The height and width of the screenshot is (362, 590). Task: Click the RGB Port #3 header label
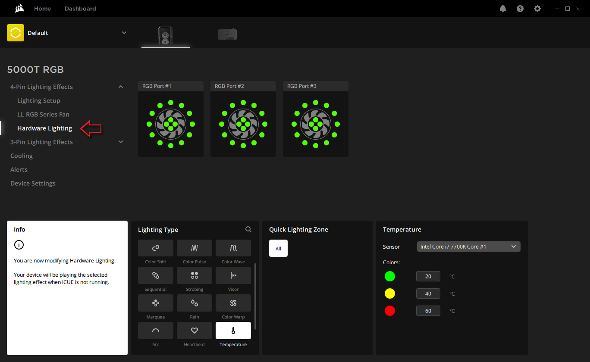coord(302,86)
